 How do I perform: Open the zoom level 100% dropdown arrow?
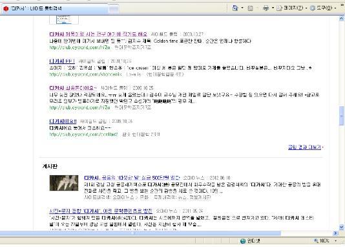click(x=335, y=241)
